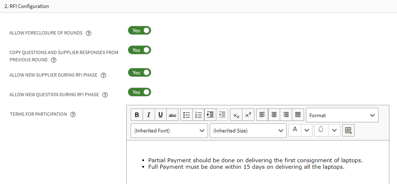
Task: Open the background color picker
Action: (321, 130)
